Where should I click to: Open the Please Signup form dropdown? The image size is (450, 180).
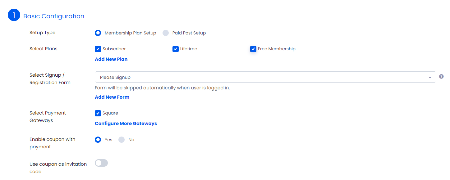pos(265,77)
